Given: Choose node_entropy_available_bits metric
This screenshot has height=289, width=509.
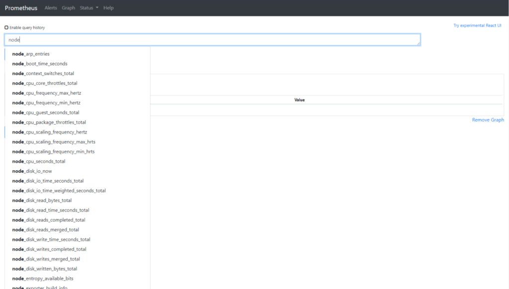Looking at the screenshot, I should tap(78, 278).
